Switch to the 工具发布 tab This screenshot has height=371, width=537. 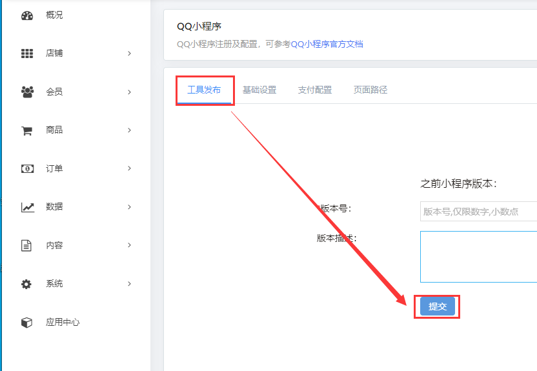204,90
